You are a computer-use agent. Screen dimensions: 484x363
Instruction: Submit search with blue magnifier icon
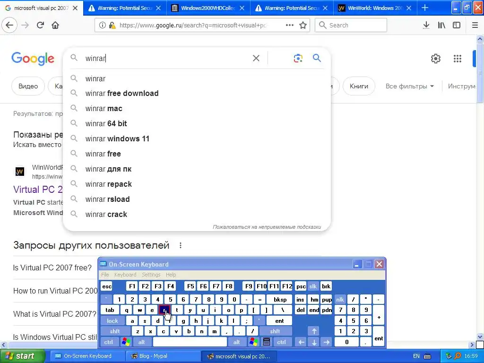317,58
